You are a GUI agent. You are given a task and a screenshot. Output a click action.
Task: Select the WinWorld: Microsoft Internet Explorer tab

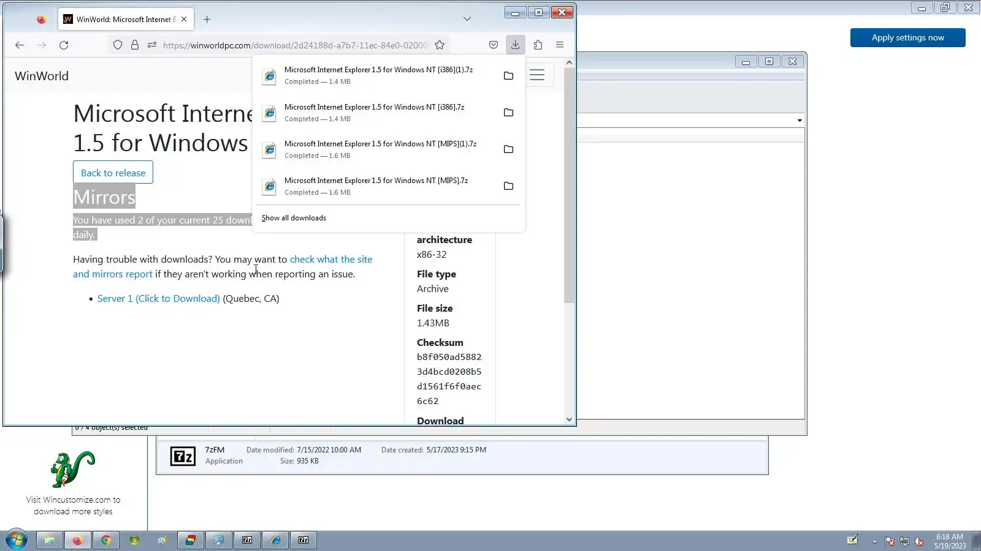pos(126,19)
